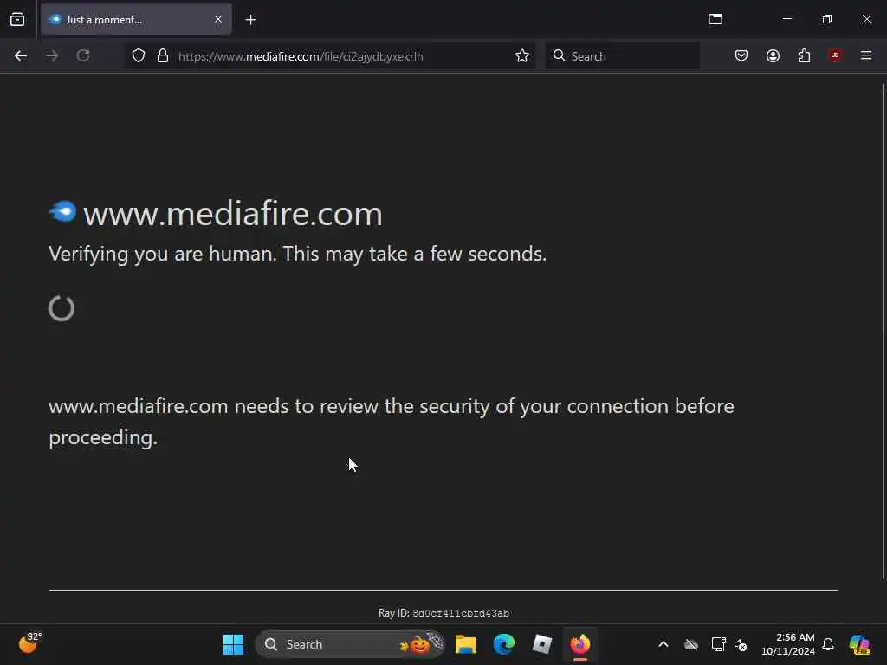
Task: Launch Copilot preview from taskbar
Action: [859, 644]
